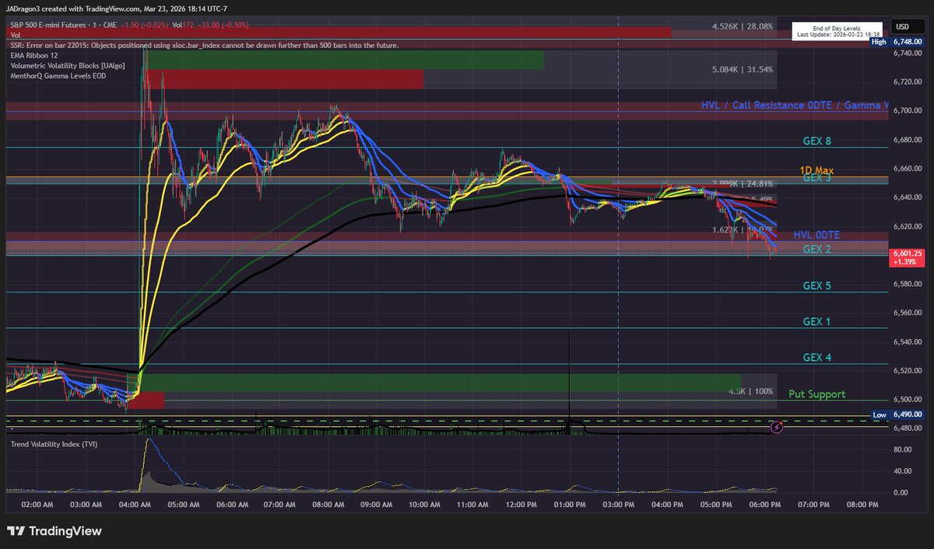Screen dimensions: 934x549
Task: Click the 09:00 AM time axis label
Action: pos(377,504)
